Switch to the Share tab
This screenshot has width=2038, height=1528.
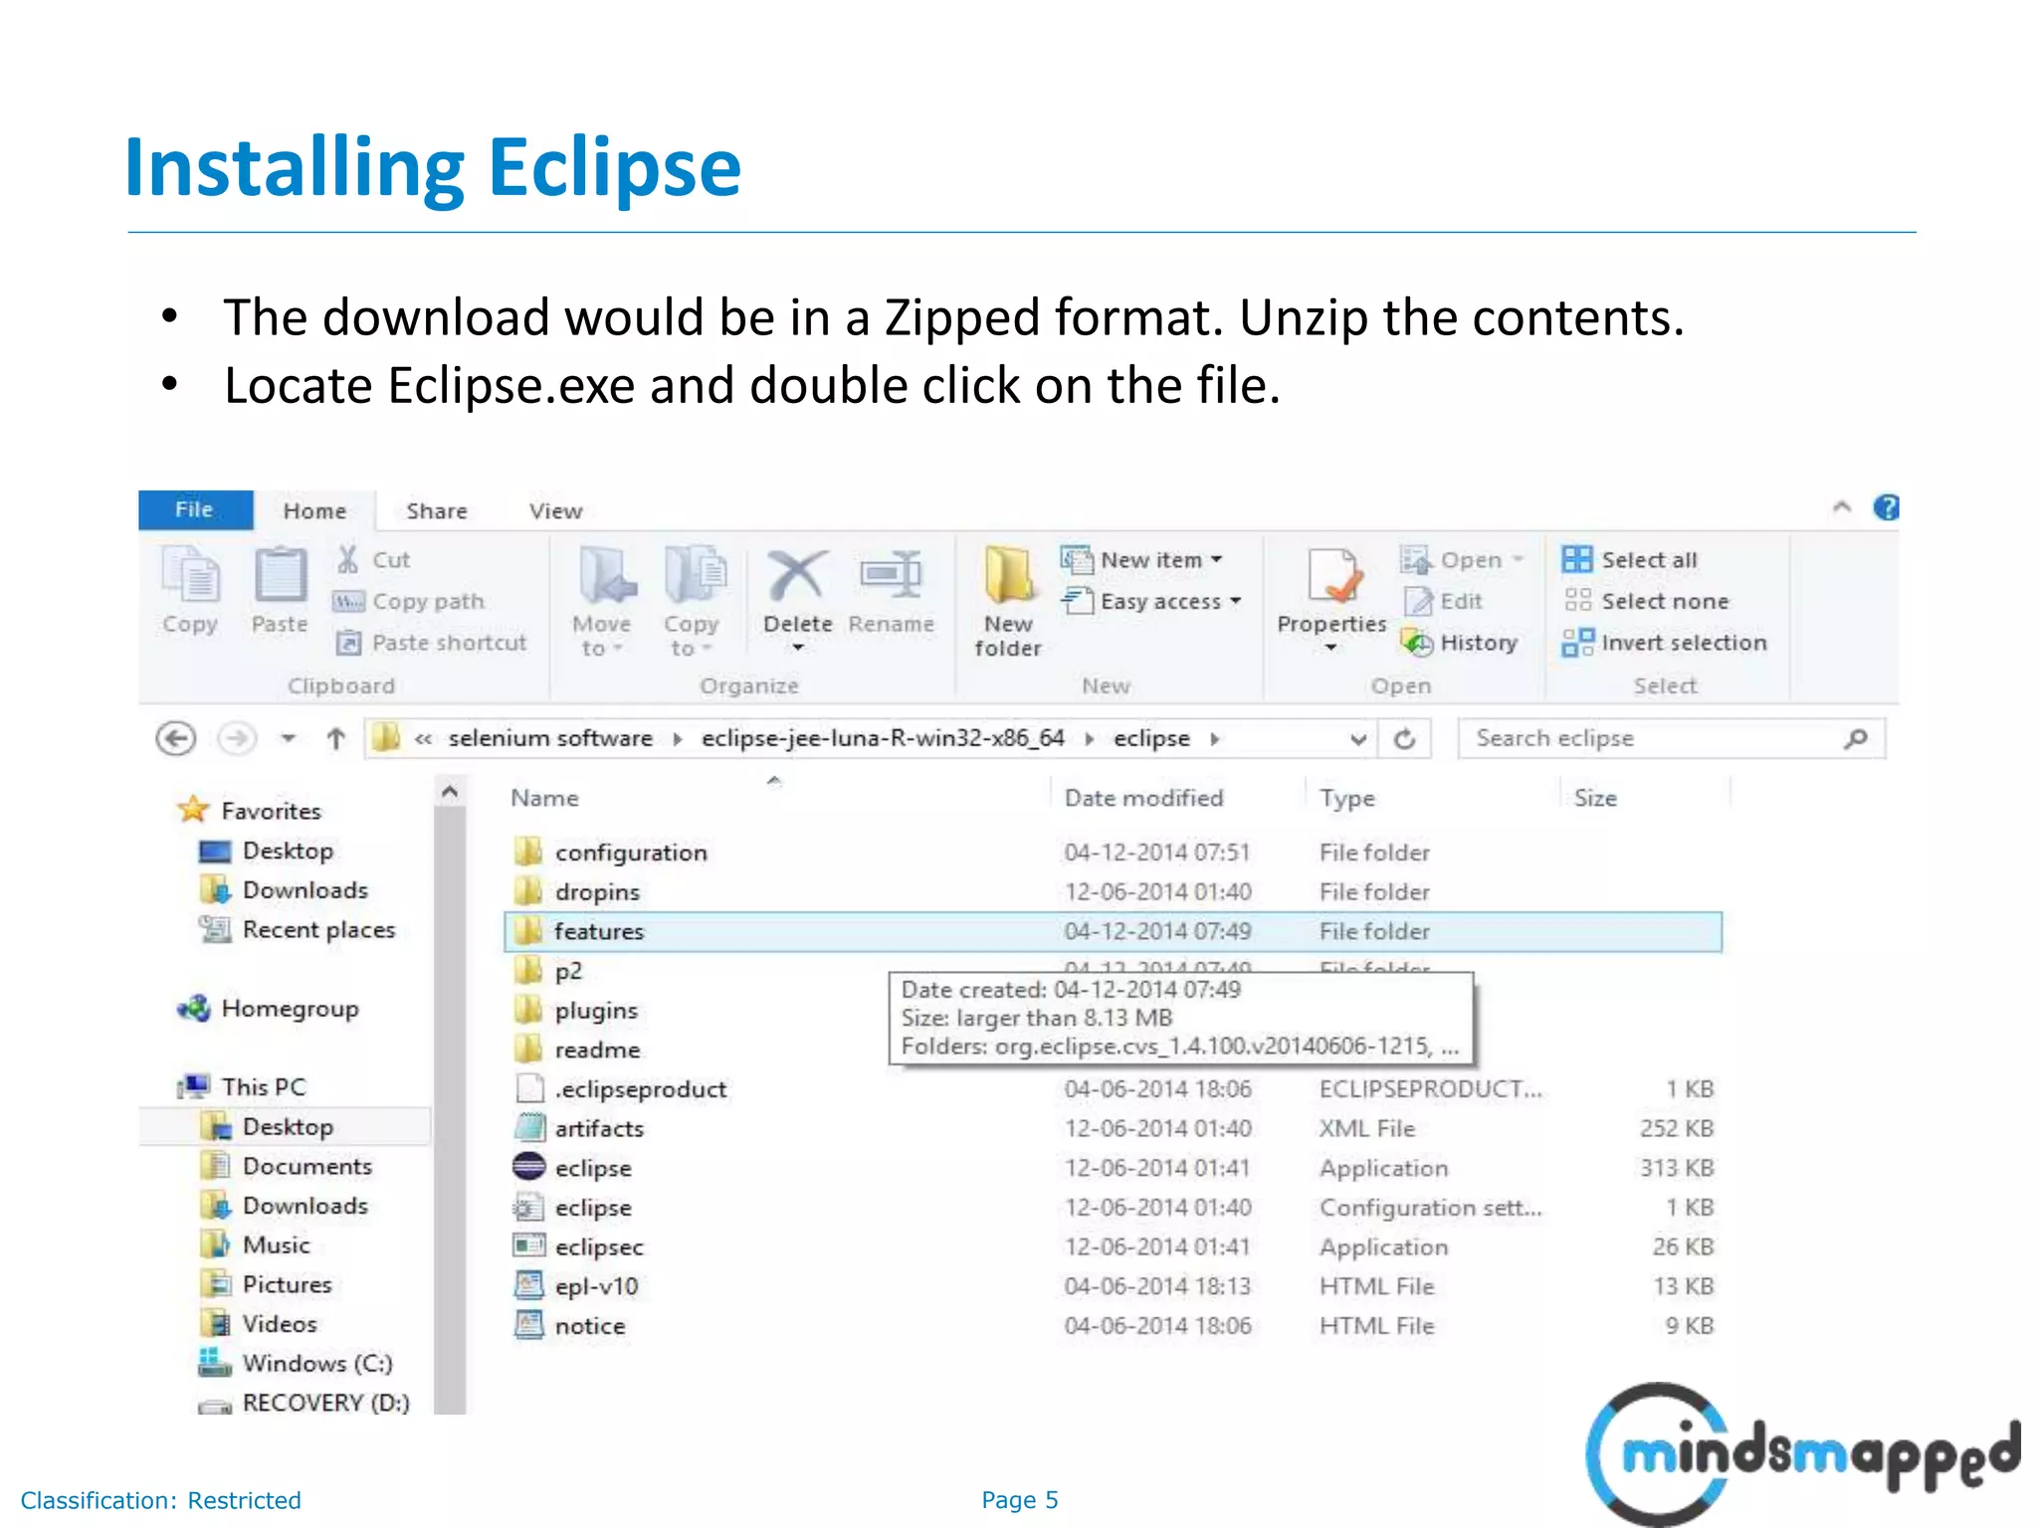coord(437,511)
